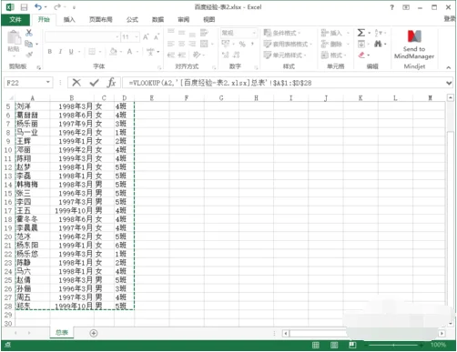This screenshot has height=352, width=457.
Task: Switch to the Review tab
Action: [184, 20]
